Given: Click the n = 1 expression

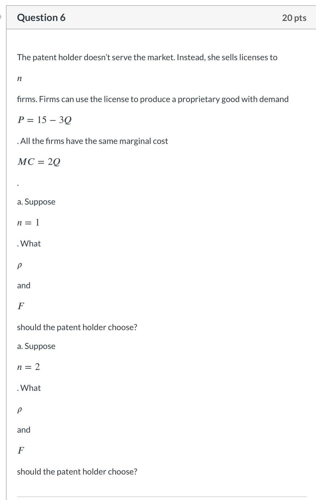Looking at the screenshot, I should [x=28, y=223].
